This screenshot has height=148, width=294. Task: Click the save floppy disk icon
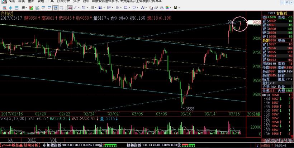175,8
